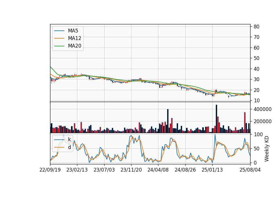This screenshot has height=200, width=278.
Task: Click the 400000 volume axis label
Action: pos(262,109)
